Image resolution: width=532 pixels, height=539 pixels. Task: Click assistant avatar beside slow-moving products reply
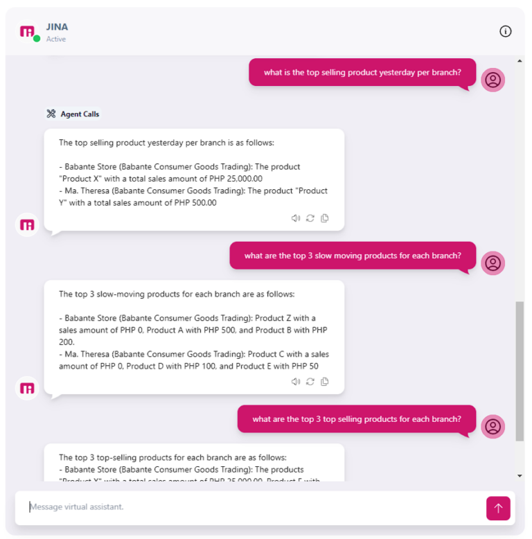coord(27,389)
